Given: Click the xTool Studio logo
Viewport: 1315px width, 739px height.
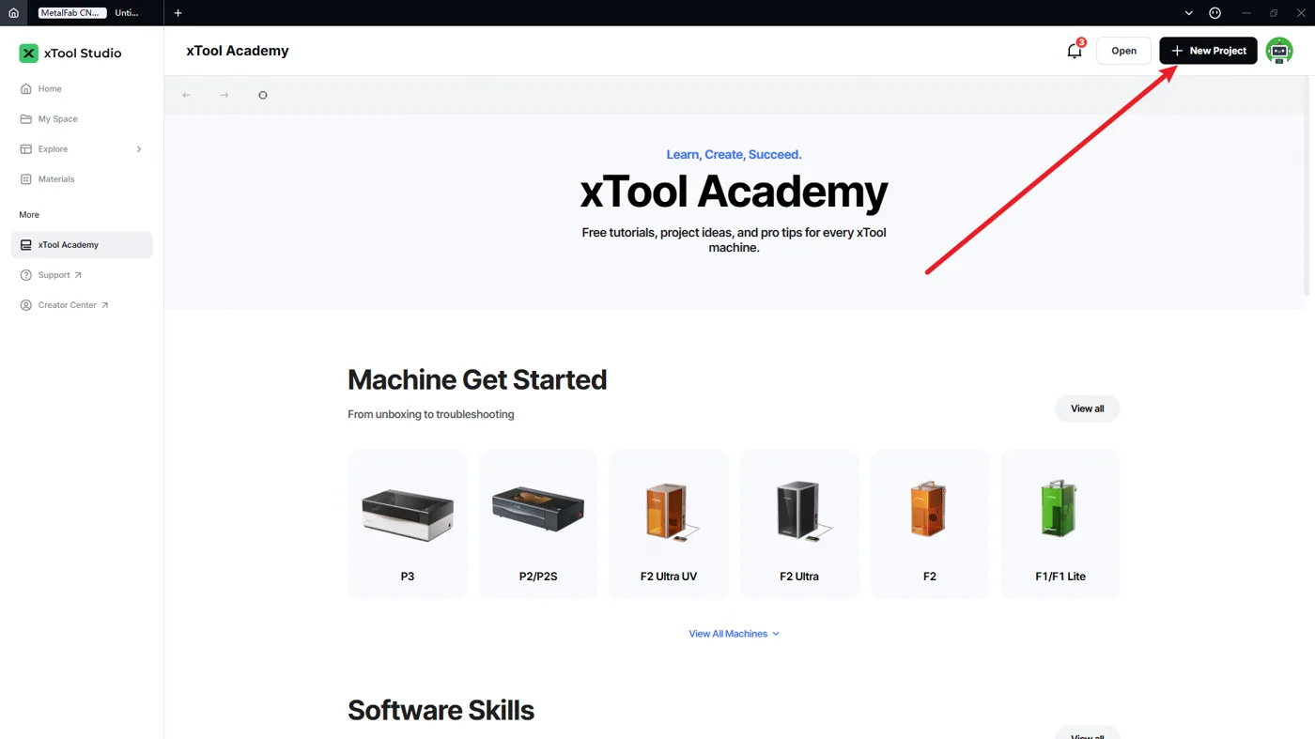Looking at the screenshot, I should pos(70,54).
